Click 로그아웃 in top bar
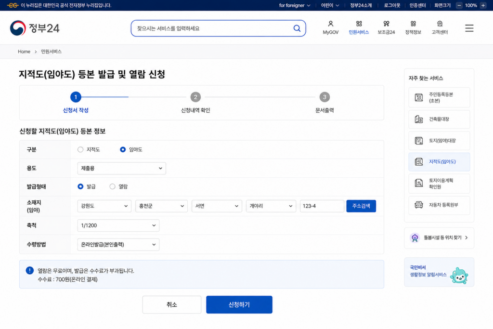 click(x=392, y=5)
